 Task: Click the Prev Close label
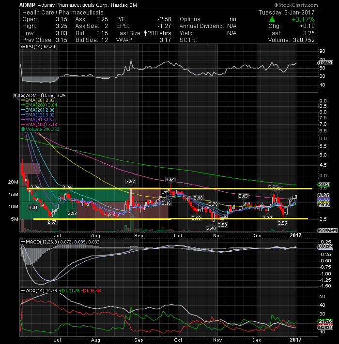[x=37, y=40]
